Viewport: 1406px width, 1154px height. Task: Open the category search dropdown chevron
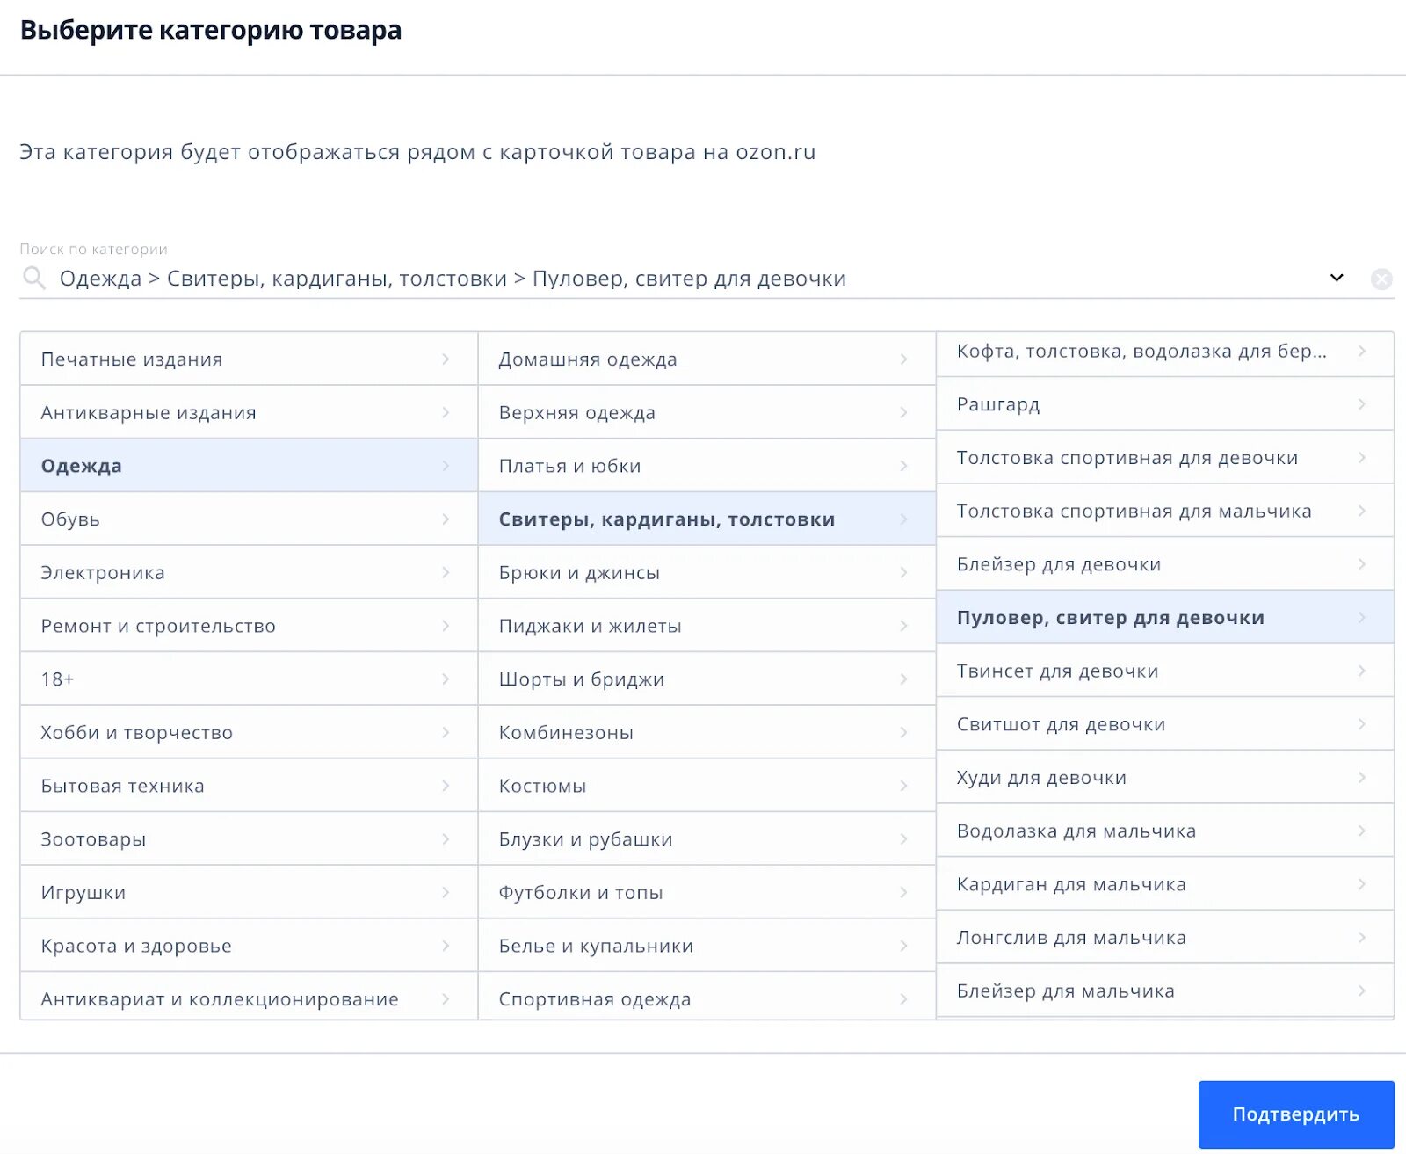(x=1337, y=278)
